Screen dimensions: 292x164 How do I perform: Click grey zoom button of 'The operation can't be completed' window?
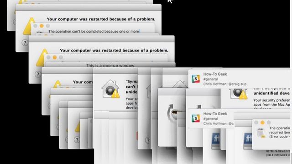[x=48, y=26]
